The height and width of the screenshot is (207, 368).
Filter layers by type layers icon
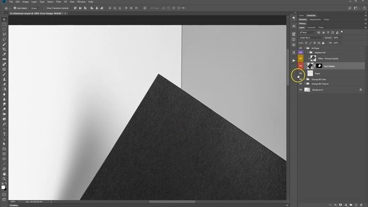(328, 32)
